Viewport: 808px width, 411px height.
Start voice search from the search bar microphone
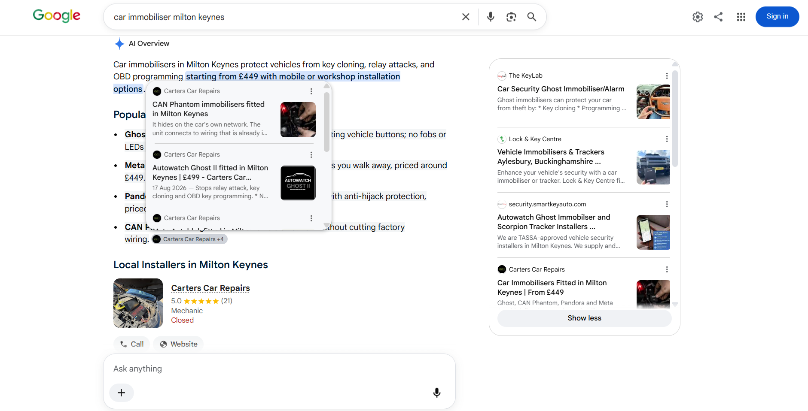(491, 17)
